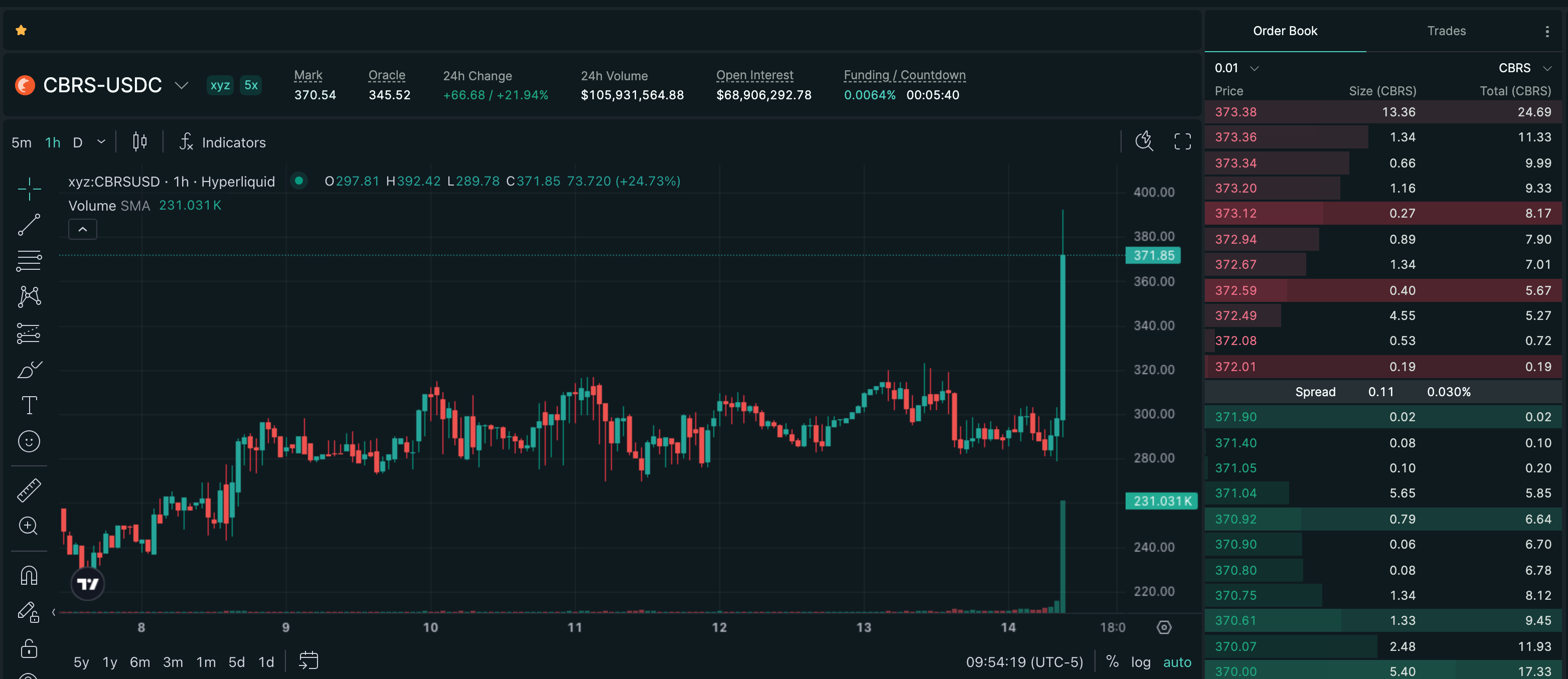Select the text annotation tool
Screen dimensions: 1568x679
pyautogui.click(x=29, y=405)
